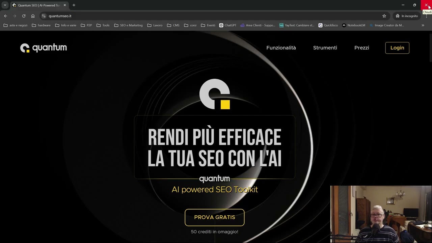432x243 pixels.
Task: Click the Login button
Action: [x=397, y=48]
